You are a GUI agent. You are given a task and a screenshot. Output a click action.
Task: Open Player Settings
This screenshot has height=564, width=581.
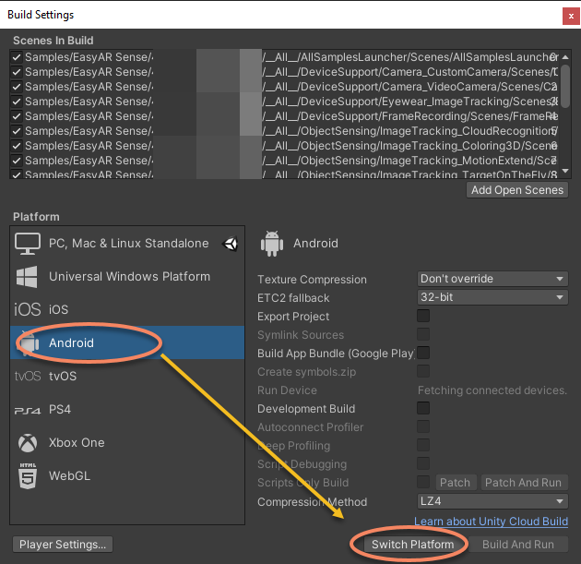point(64,545)
